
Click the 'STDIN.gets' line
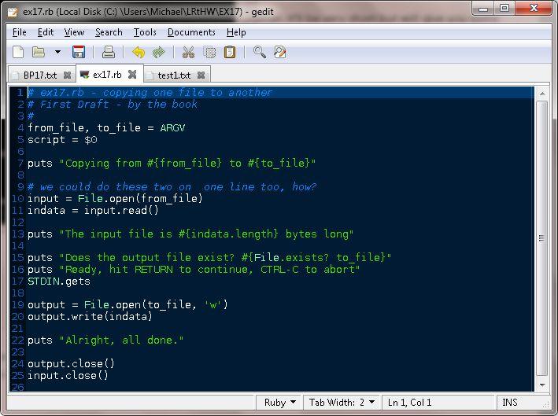[59, 282]
